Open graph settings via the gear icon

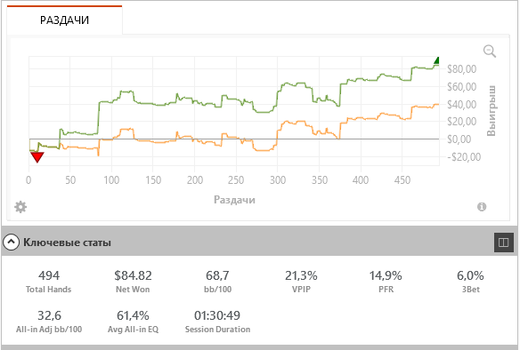[20, 207]
